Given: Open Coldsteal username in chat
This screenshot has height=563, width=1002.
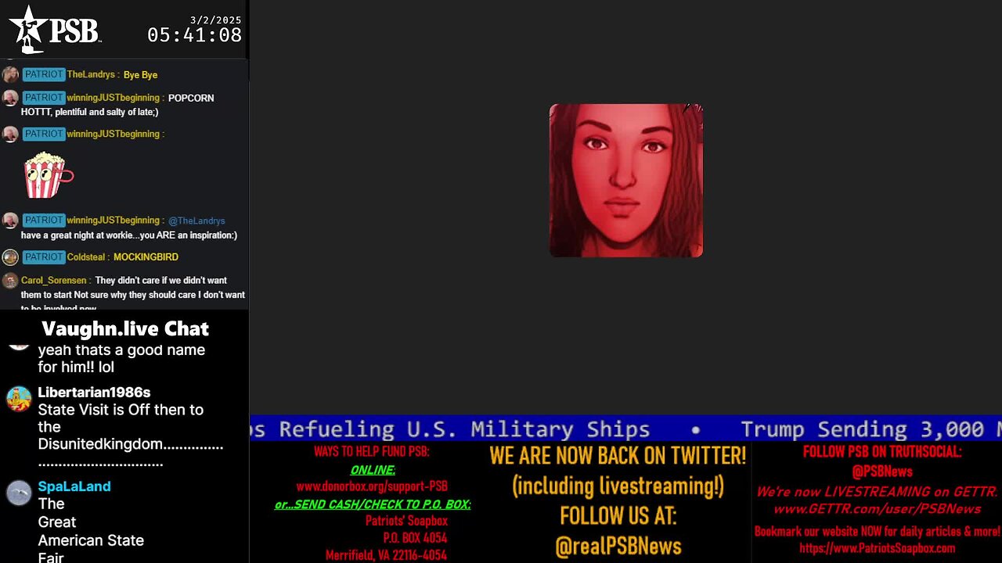Looking at the screenshot, I should click(86, 256).
